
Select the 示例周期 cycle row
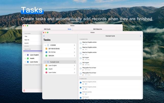click(60, 45)
